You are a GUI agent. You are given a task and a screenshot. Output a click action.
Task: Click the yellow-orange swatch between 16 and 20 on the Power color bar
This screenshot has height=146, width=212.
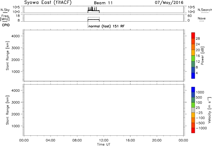coord(193,53)
